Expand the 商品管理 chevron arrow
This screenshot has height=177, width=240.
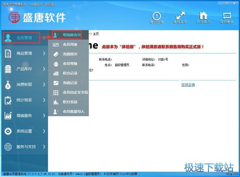coord(44,53)
